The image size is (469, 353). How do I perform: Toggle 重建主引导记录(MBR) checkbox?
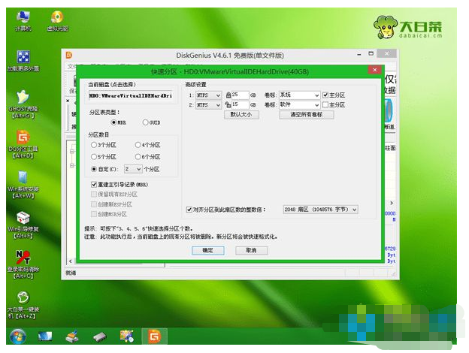pyautogui.click(x=94, y=184)
